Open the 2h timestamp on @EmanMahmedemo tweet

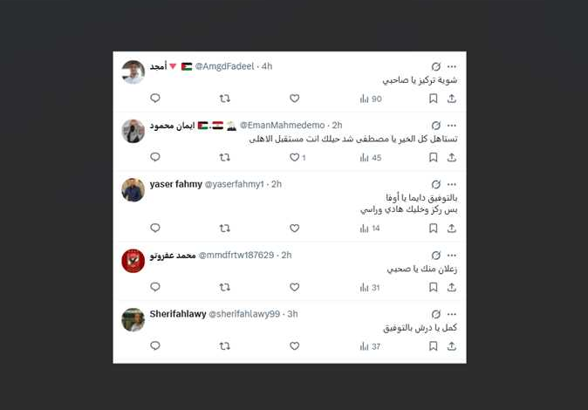click(337, 126)
